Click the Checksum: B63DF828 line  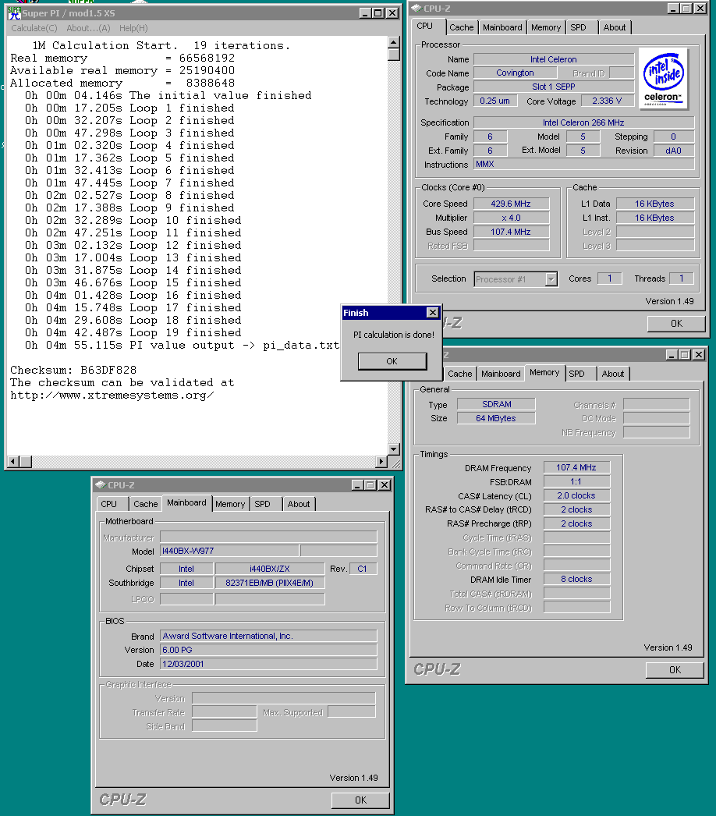pos(73,370)
